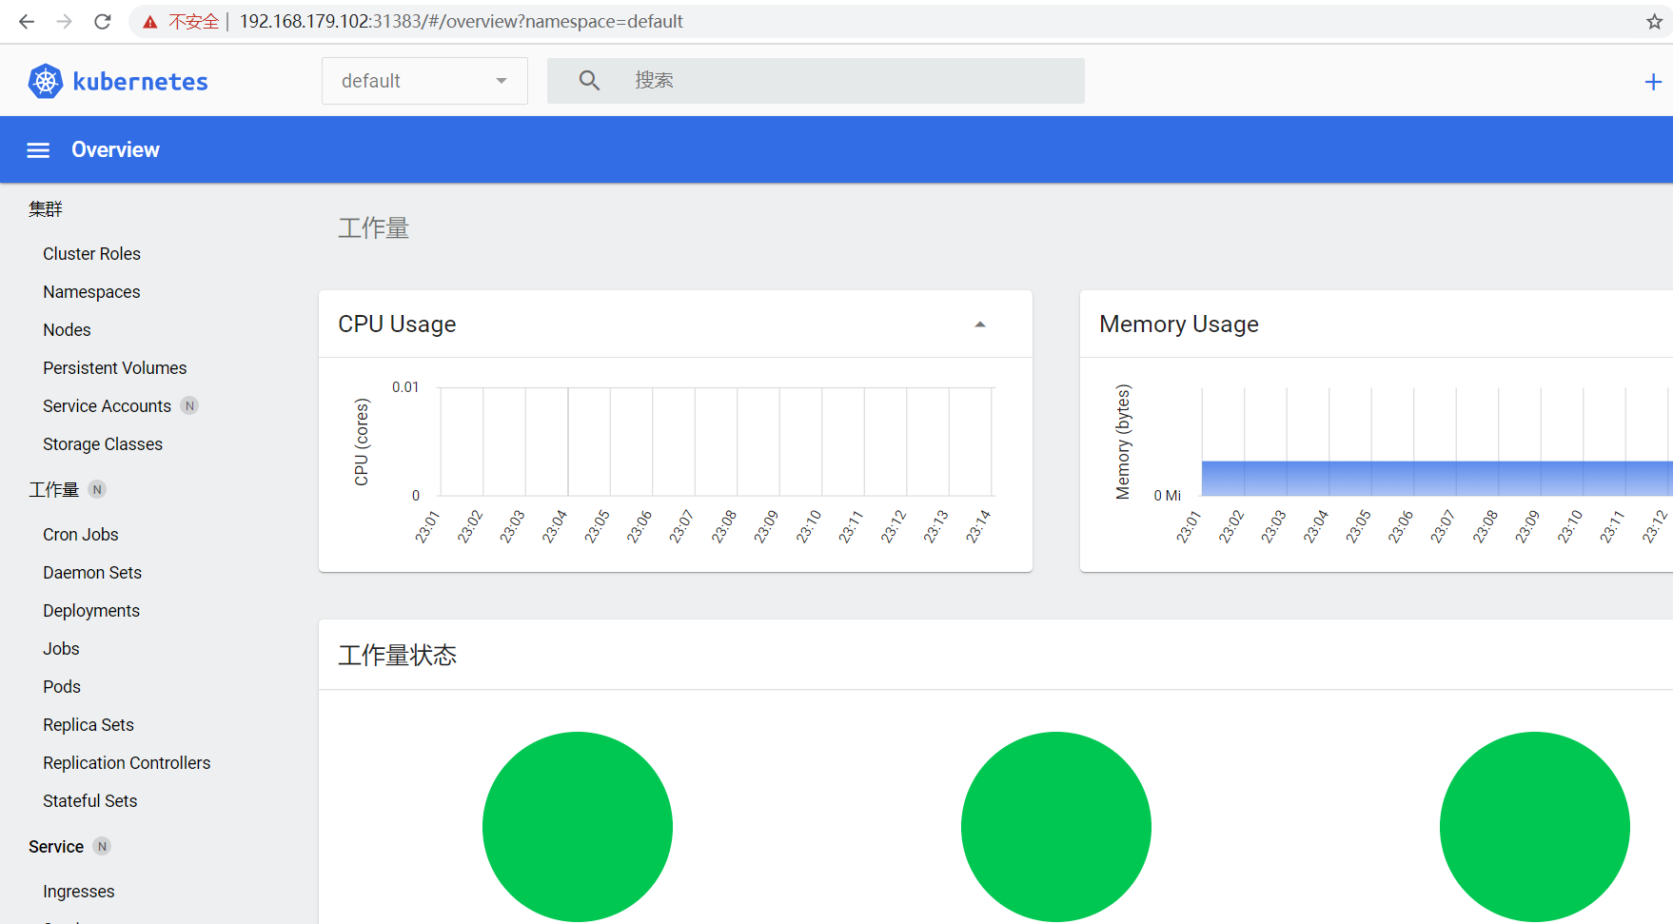Open Namespaces in the sidebar
Image resolution: width=1673 pixels, height=924 pixels.
pyautogui.click(x=91, y=292)
